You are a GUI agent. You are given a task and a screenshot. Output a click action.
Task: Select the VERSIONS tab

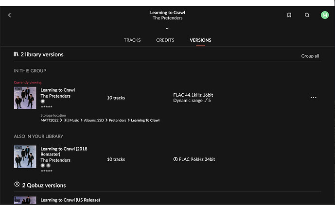[200, 40]
